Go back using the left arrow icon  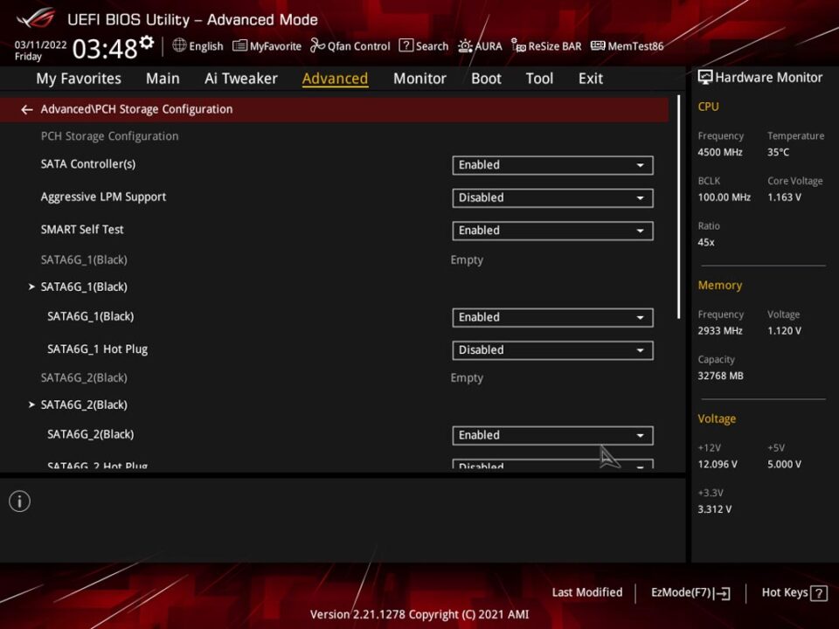click(x=27, y=110)
